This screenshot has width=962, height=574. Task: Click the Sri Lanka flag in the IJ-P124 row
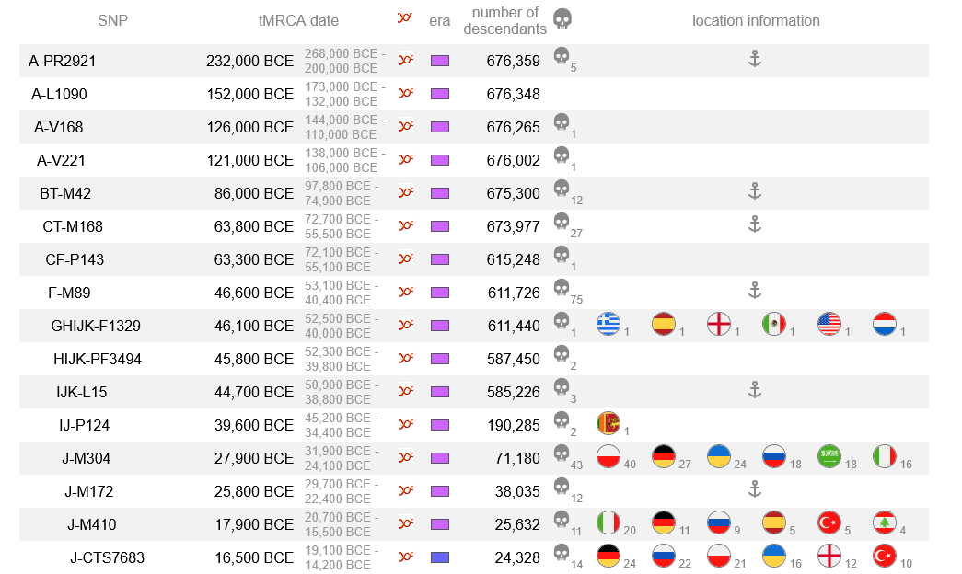(608, 424)
